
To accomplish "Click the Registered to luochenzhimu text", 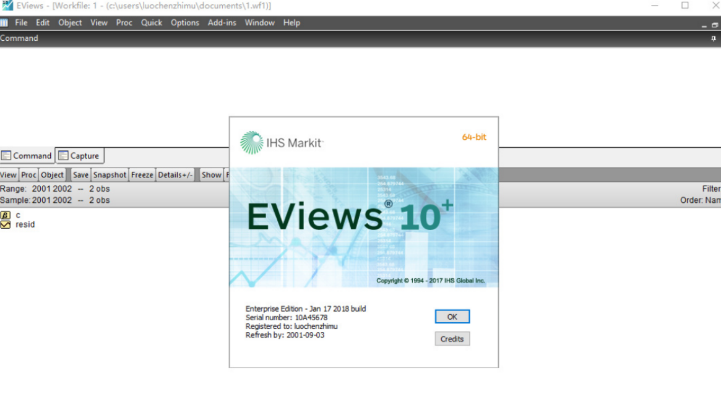I will [x=291, y=326].
